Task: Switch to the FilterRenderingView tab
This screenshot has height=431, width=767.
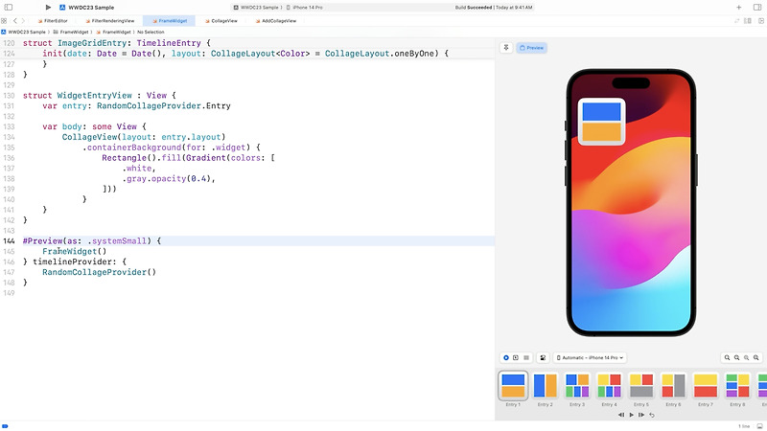Action: [109, 21]
